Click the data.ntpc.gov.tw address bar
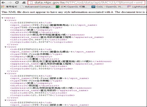Screen dimensions: 147x107 86,3
